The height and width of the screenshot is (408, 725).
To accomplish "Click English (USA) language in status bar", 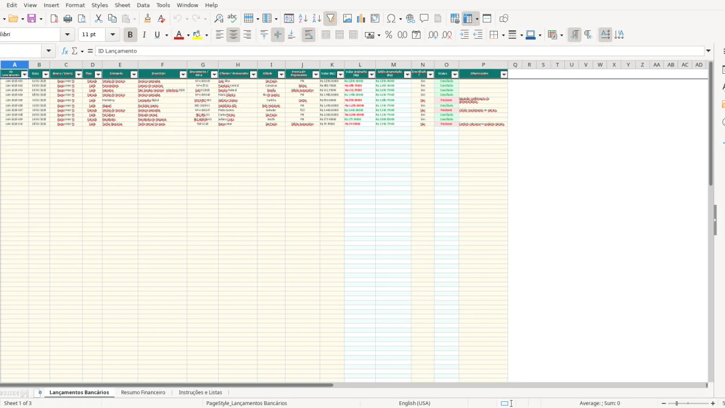I will (x=414, y=403).
